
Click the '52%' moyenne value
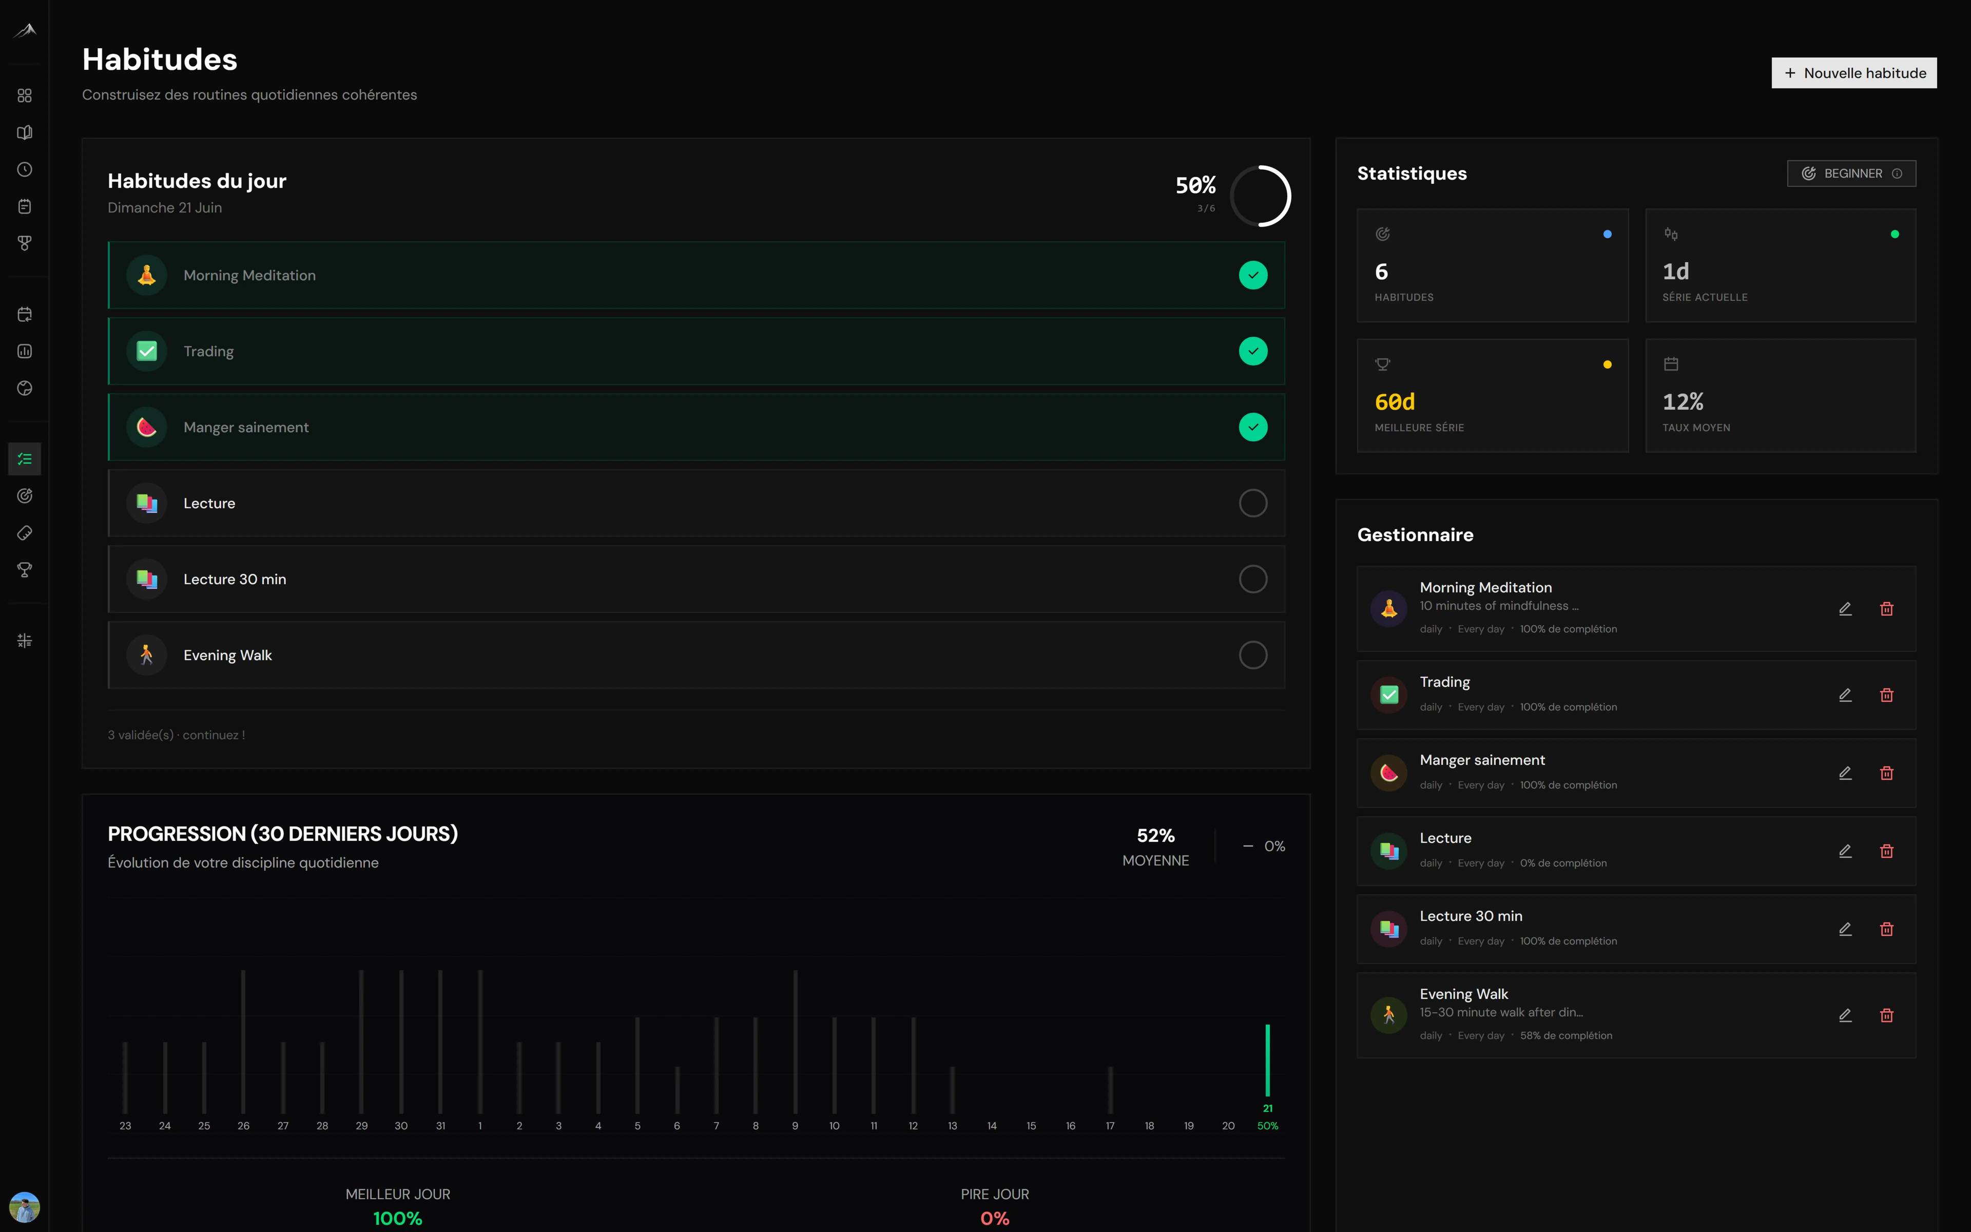1156,836
